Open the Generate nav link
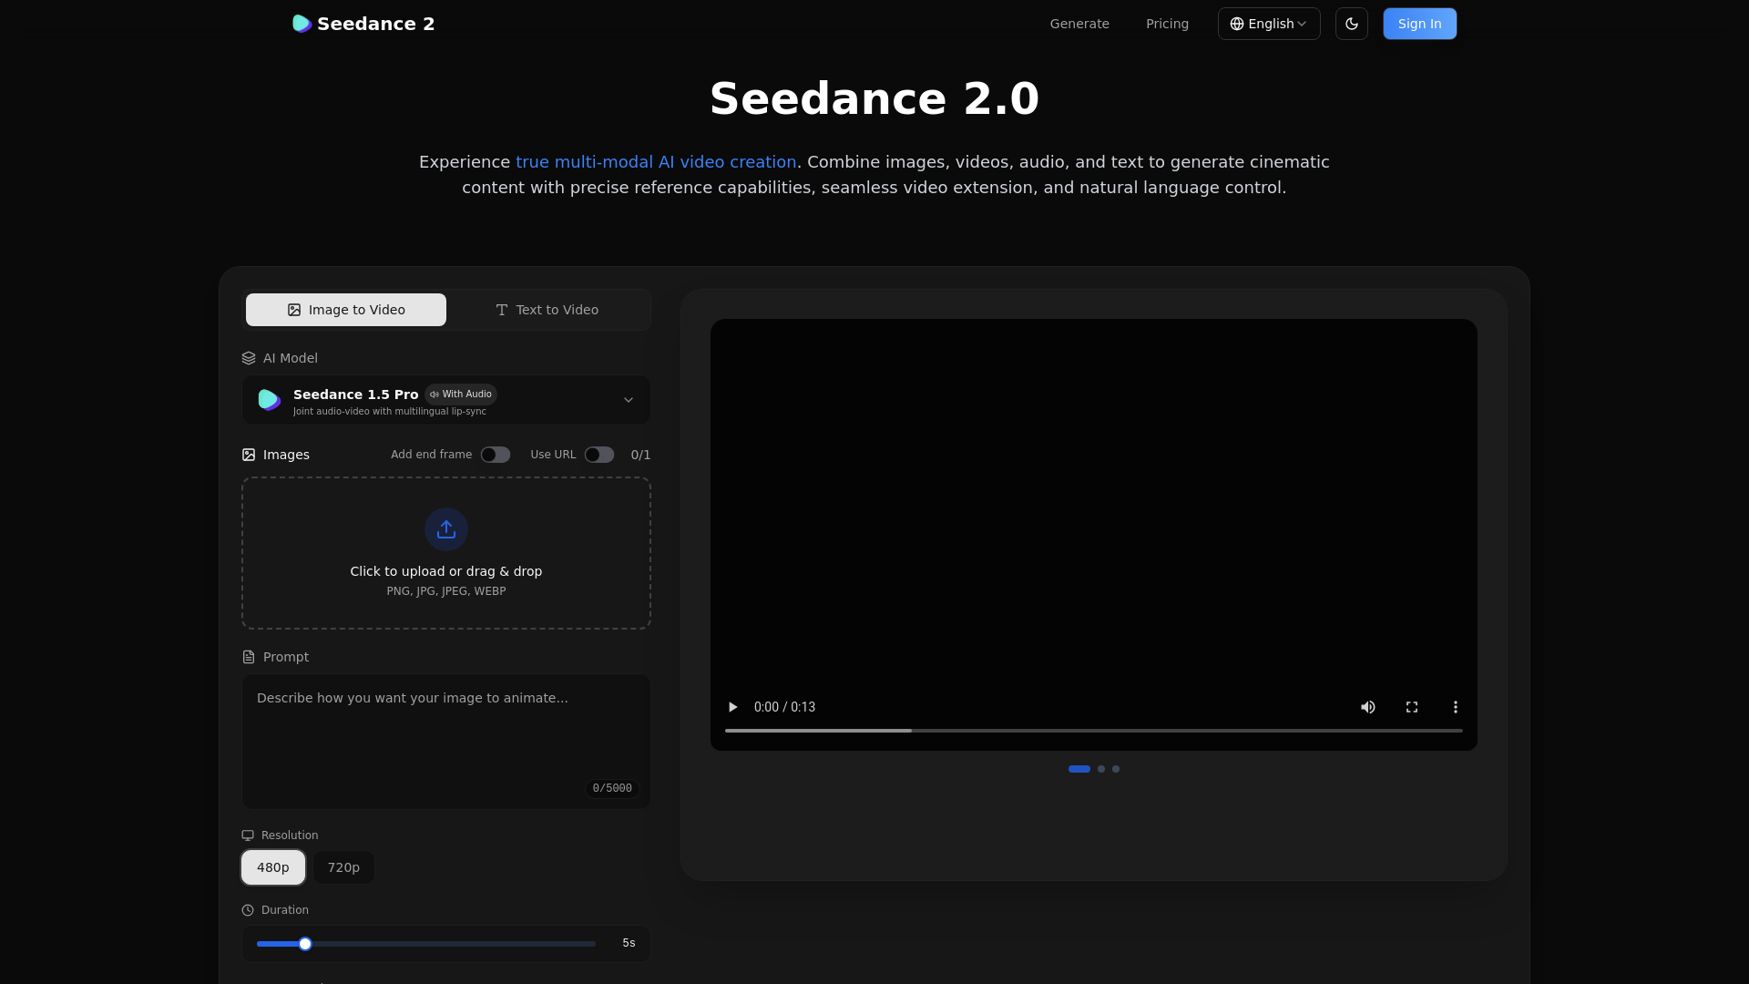 [x=1079, y=24]
